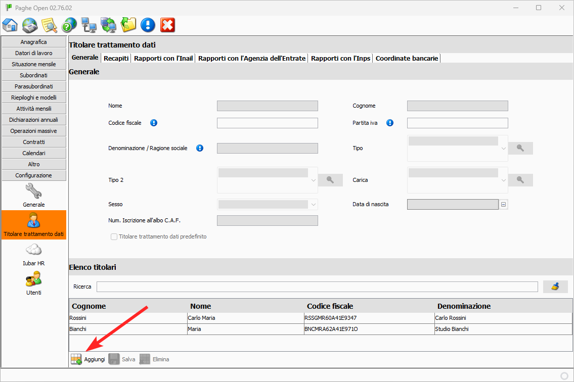Open the Datori di lavoro menu section
This screenshot has width=574, height=382.
pyautogui.click(x=34, y=53)
